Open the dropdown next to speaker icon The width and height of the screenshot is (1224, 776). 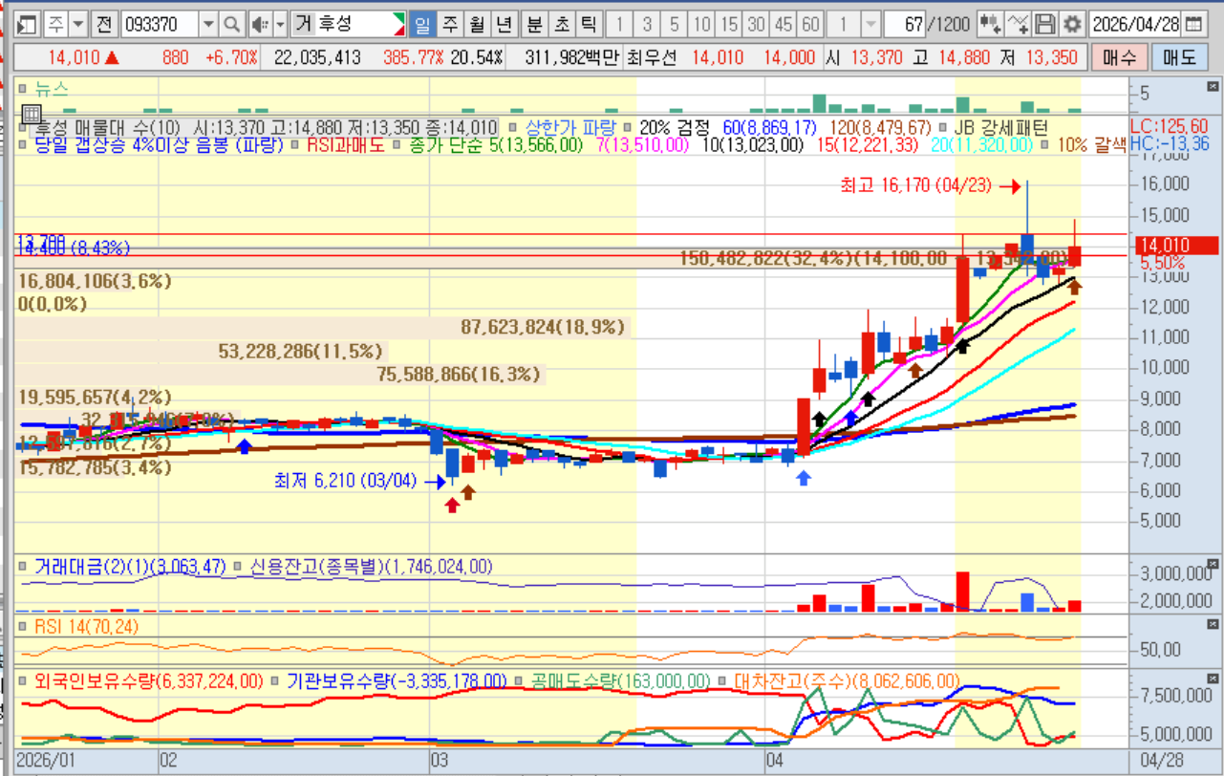point(280,23)
